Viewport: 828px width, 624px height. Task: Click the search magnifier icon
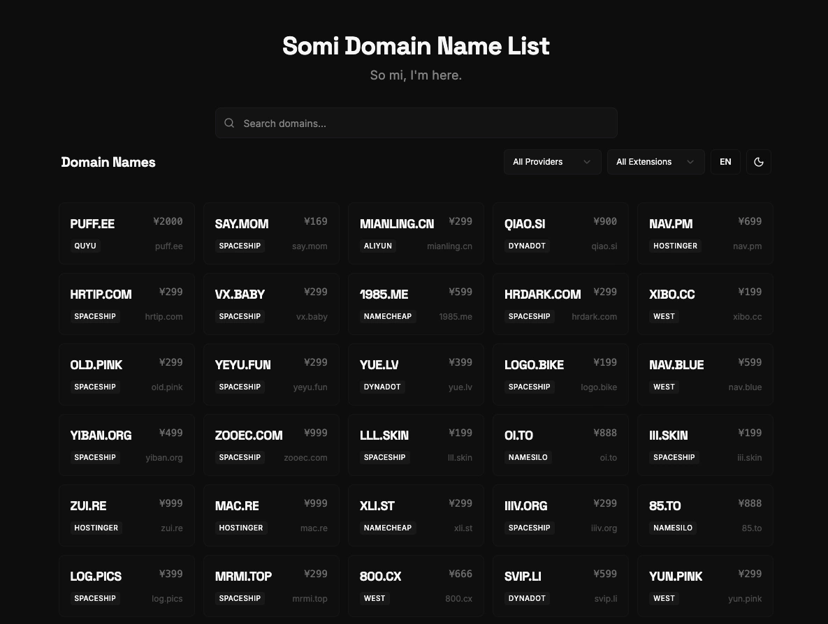[x=229, y=124]
